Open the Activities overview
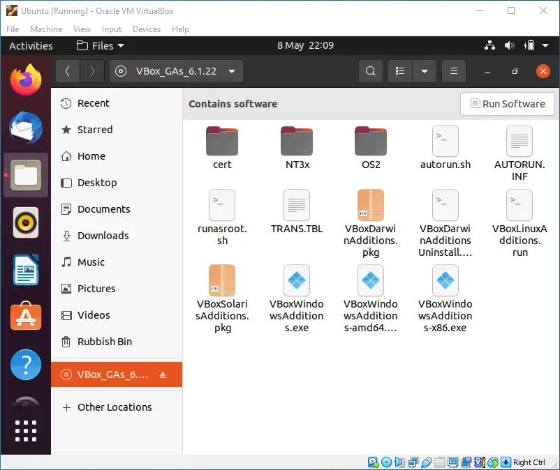The width and height of the screenshot is (560, 470). click(31, 45)
